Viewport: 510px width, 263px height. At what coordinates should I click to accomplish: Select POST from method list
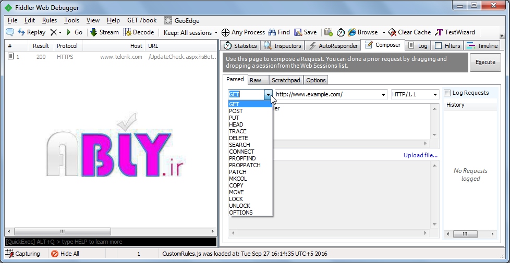coord(250,111)
